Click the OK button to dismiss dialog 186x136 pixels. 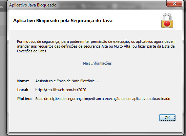[x=167, y=118]
